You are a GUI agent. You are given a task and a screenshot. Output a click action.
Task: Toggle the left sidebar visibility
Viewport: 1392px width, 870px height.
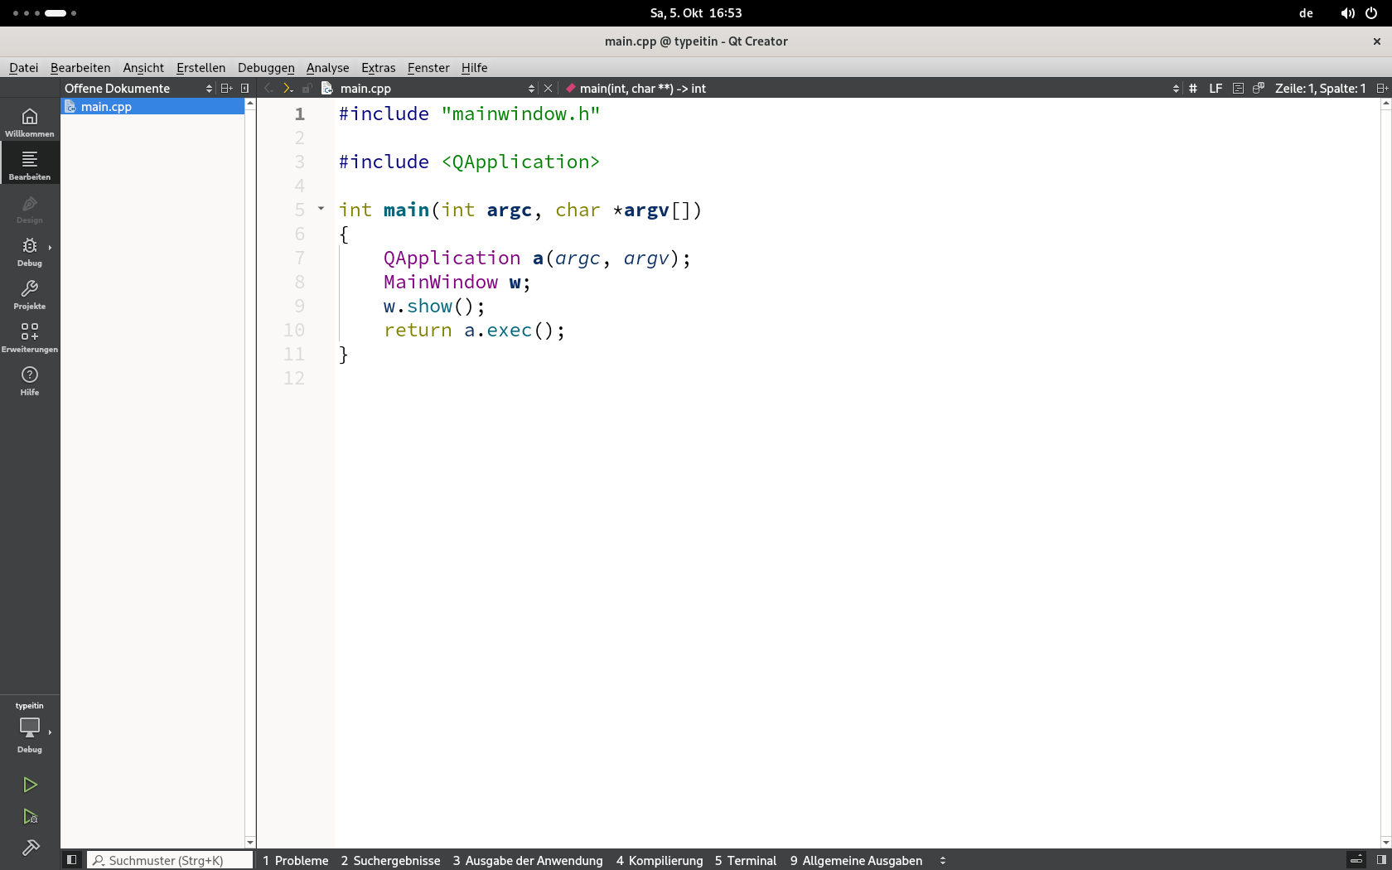(72, 860)
